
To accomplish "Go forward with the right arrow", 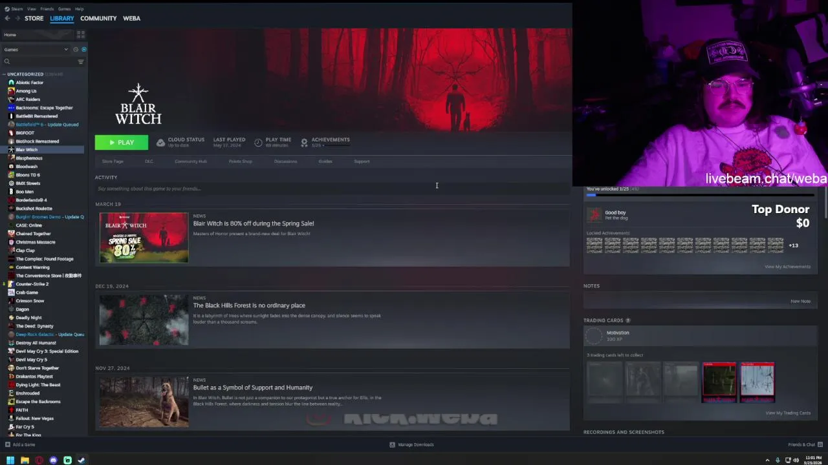I will click(17, 18).
